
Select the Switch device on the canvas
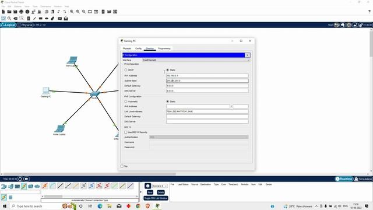pos(94,94)
